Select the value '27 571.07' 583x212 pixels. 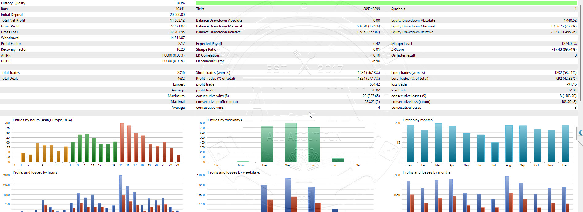click(x=177, y=26)
